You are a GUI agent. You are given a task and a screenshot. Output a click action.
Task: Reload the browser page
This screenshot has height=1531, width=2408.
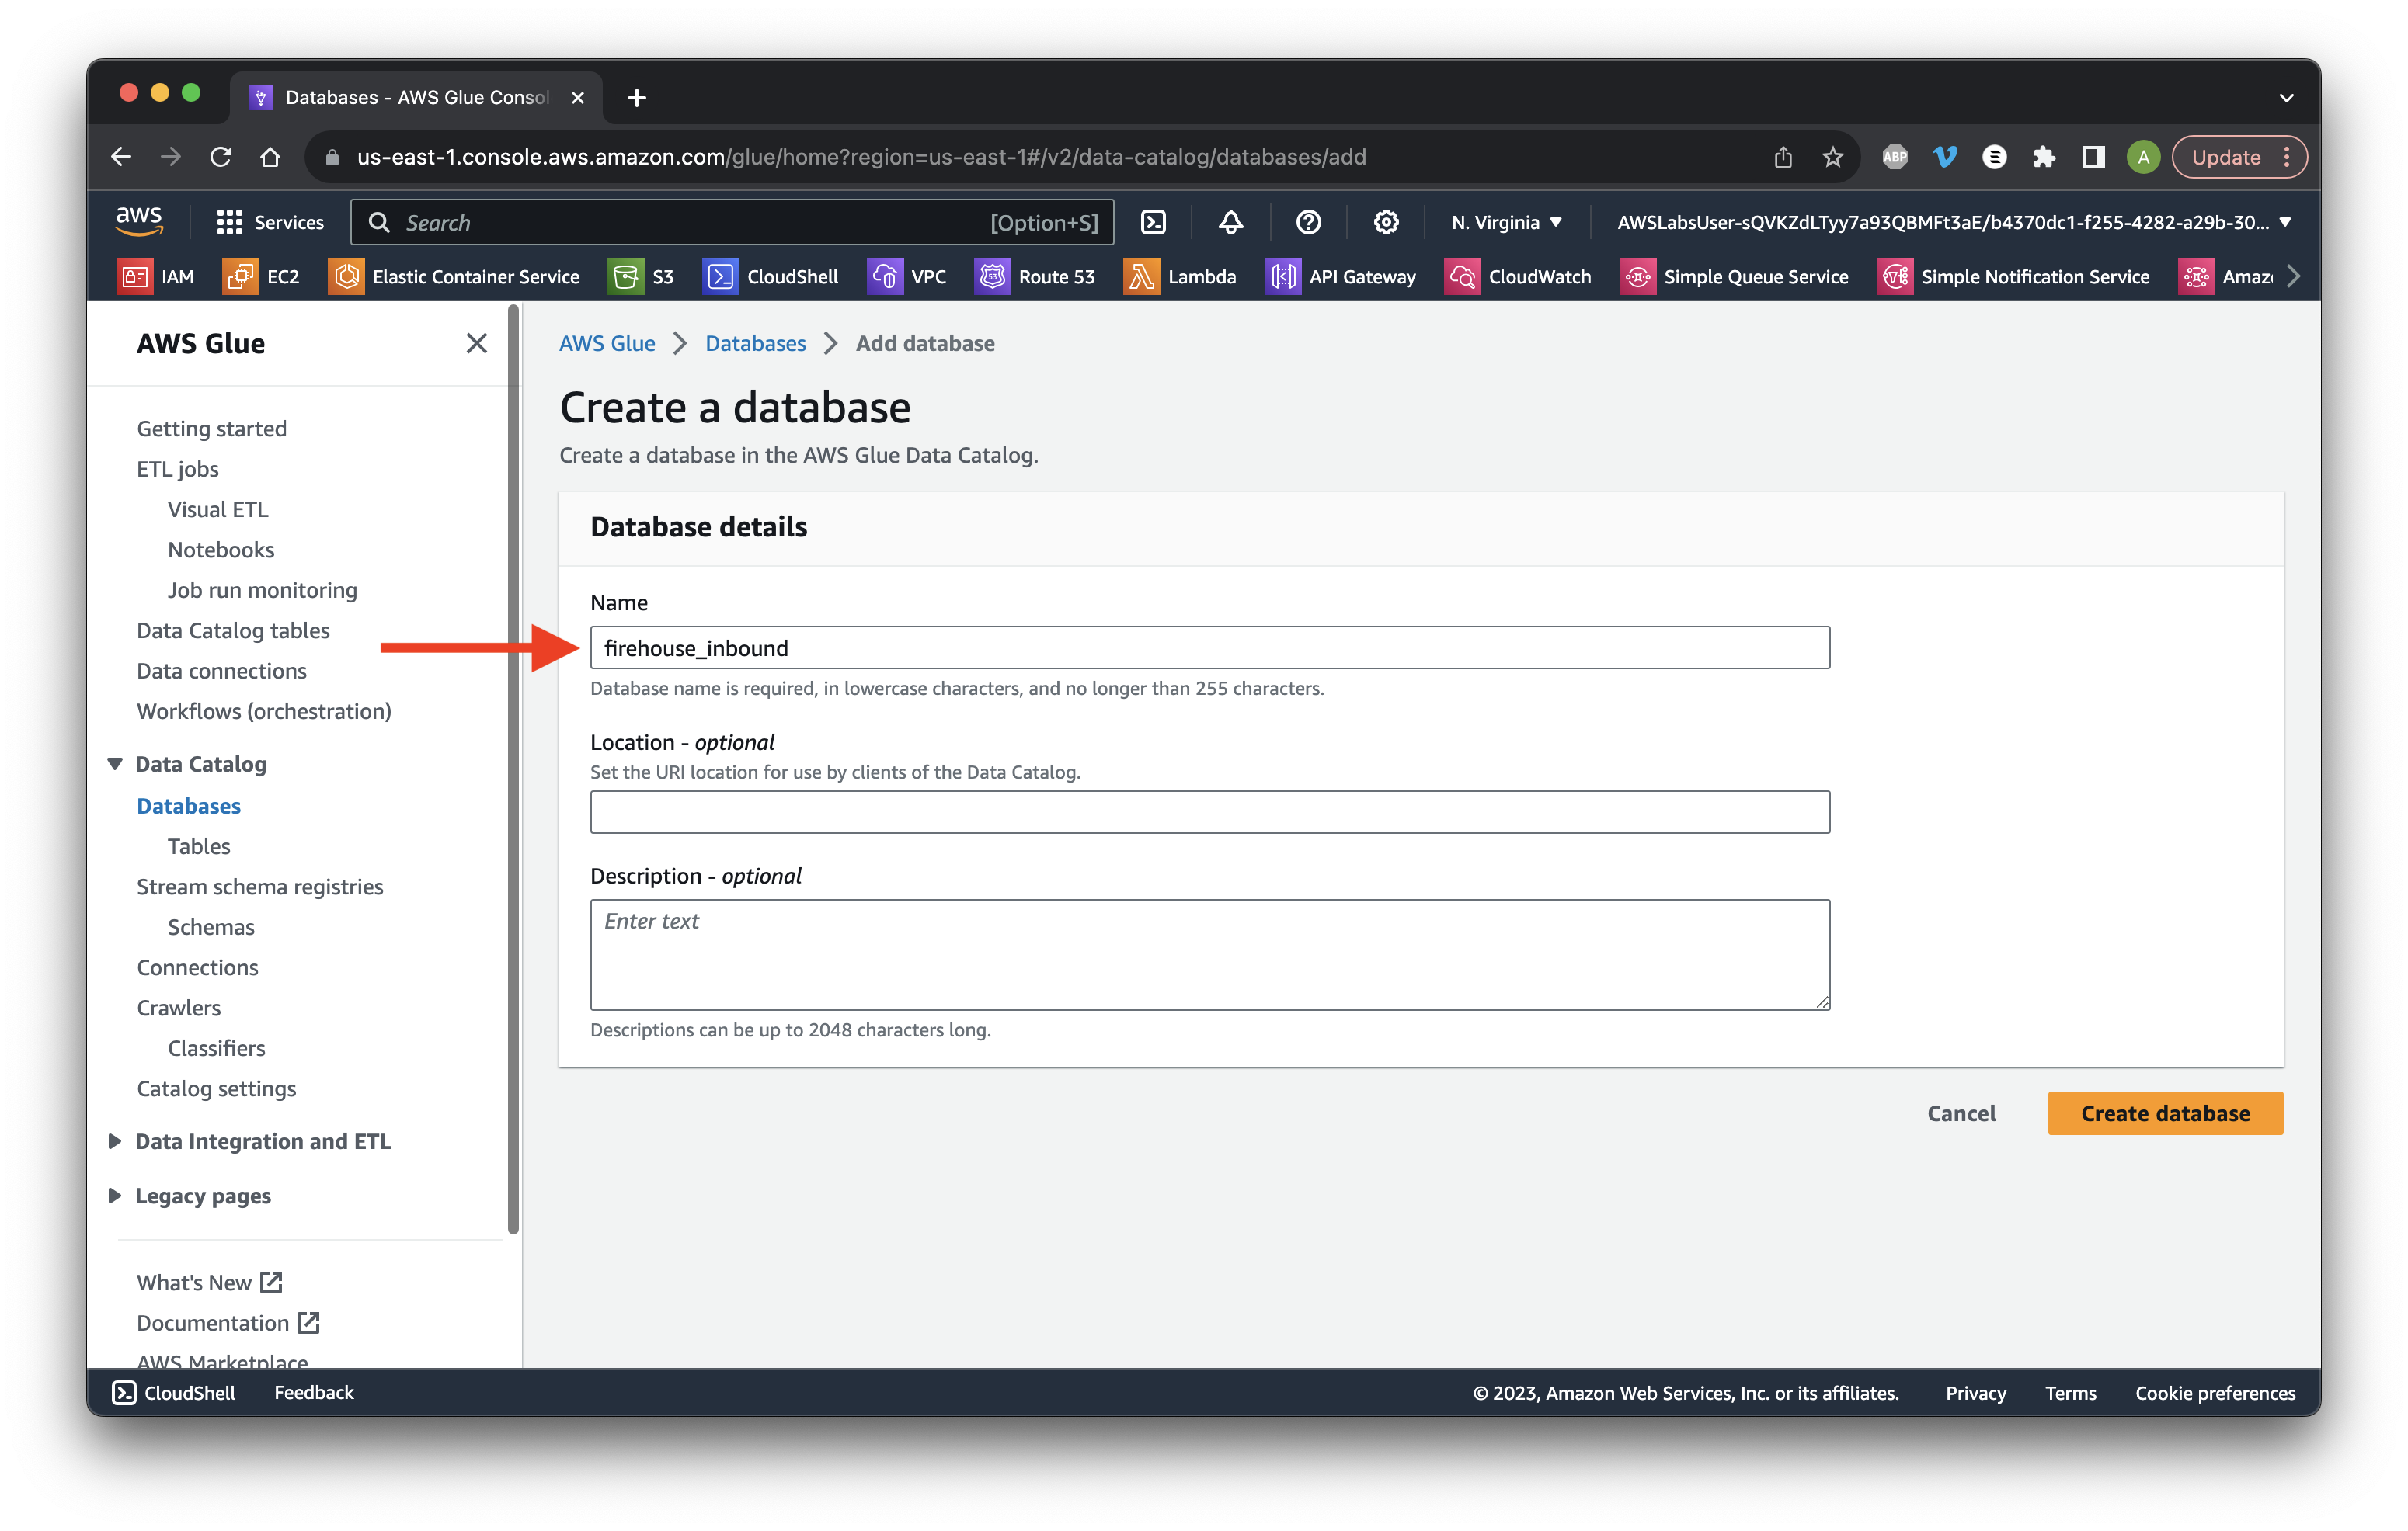coord(221,157)
